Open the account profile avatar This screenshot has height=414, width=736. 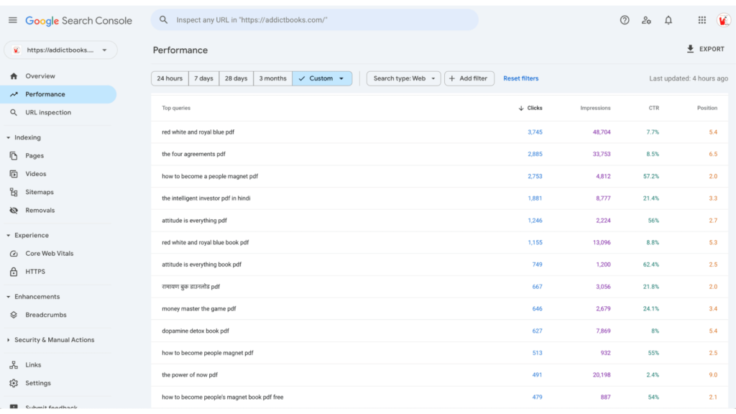[x=723, y=20]
